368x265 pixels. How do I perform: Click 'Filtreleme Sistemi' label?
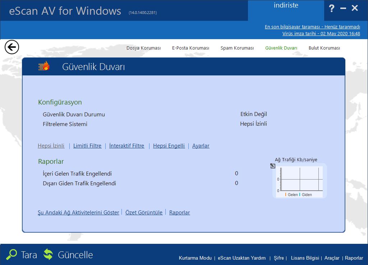click(65, 124)
